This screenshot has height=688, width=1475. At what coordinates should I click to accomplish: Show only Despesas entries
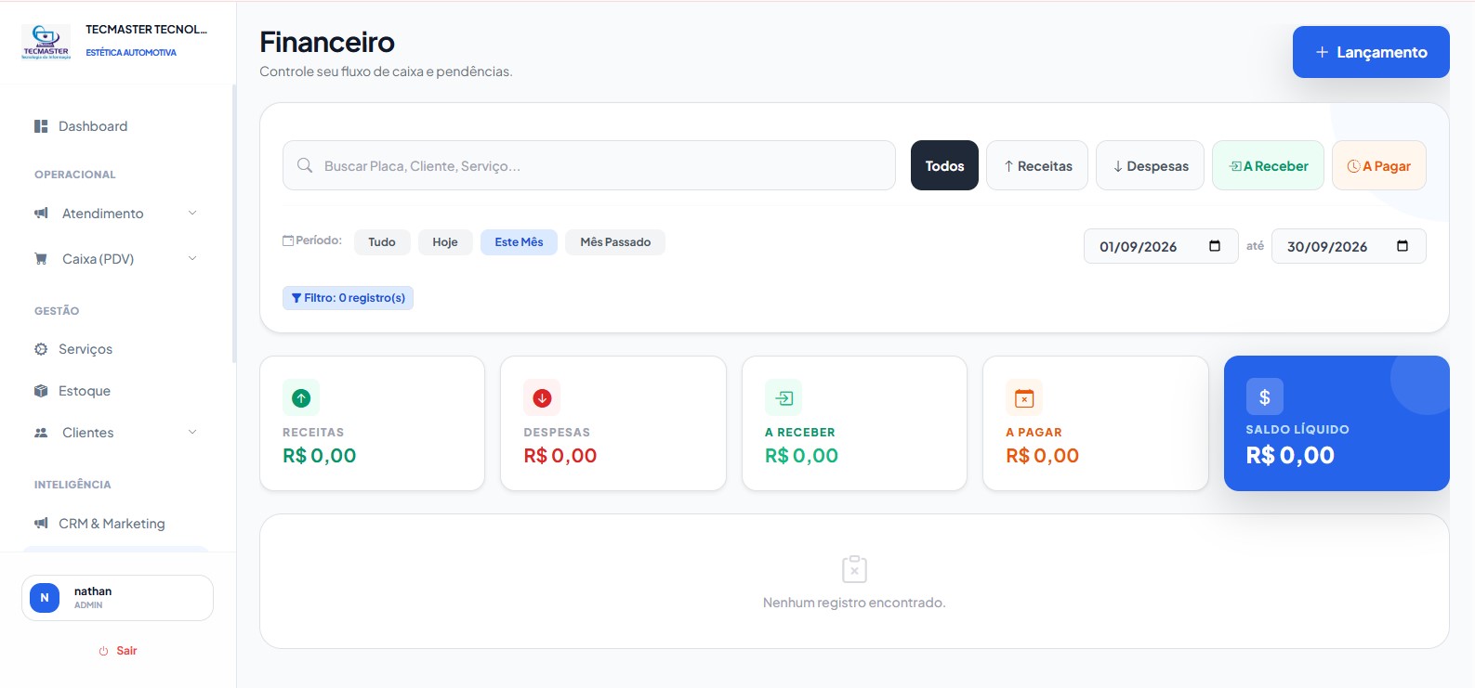click(1150, 165)
